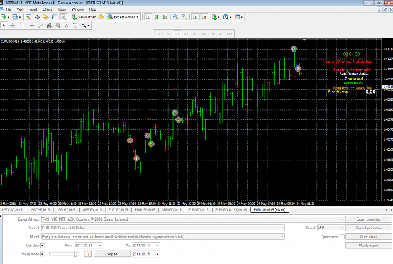Toggle the Market Watch window icon

[28, 17]
